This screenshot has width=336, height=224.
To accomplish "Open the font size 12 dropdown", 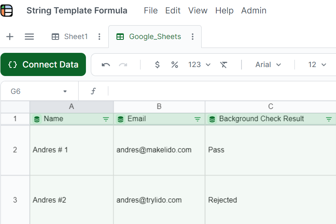I will 317,65.
